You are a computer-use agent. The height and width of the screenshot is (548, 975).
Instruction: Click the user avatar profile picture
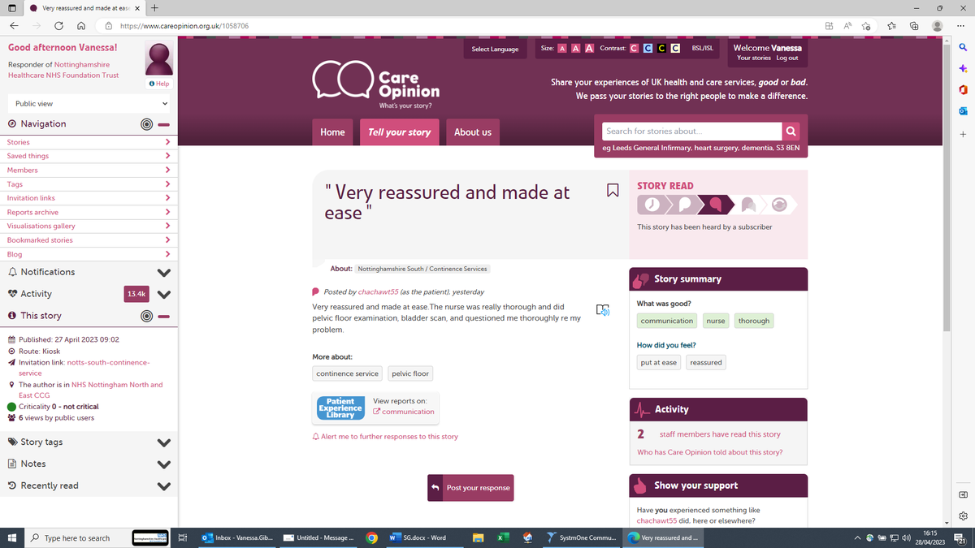158,58
